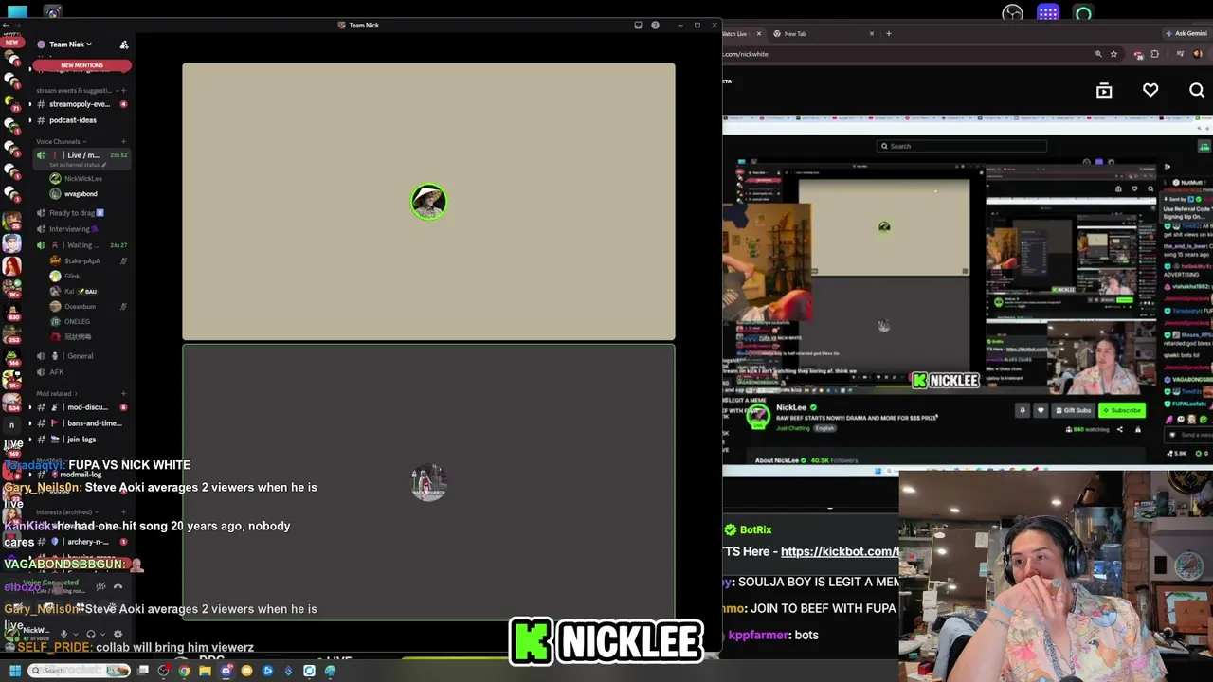Mute the Discord microphone
Viewport: 1213px width, 682px height.
pyautogui.click(x=64, y=635)
